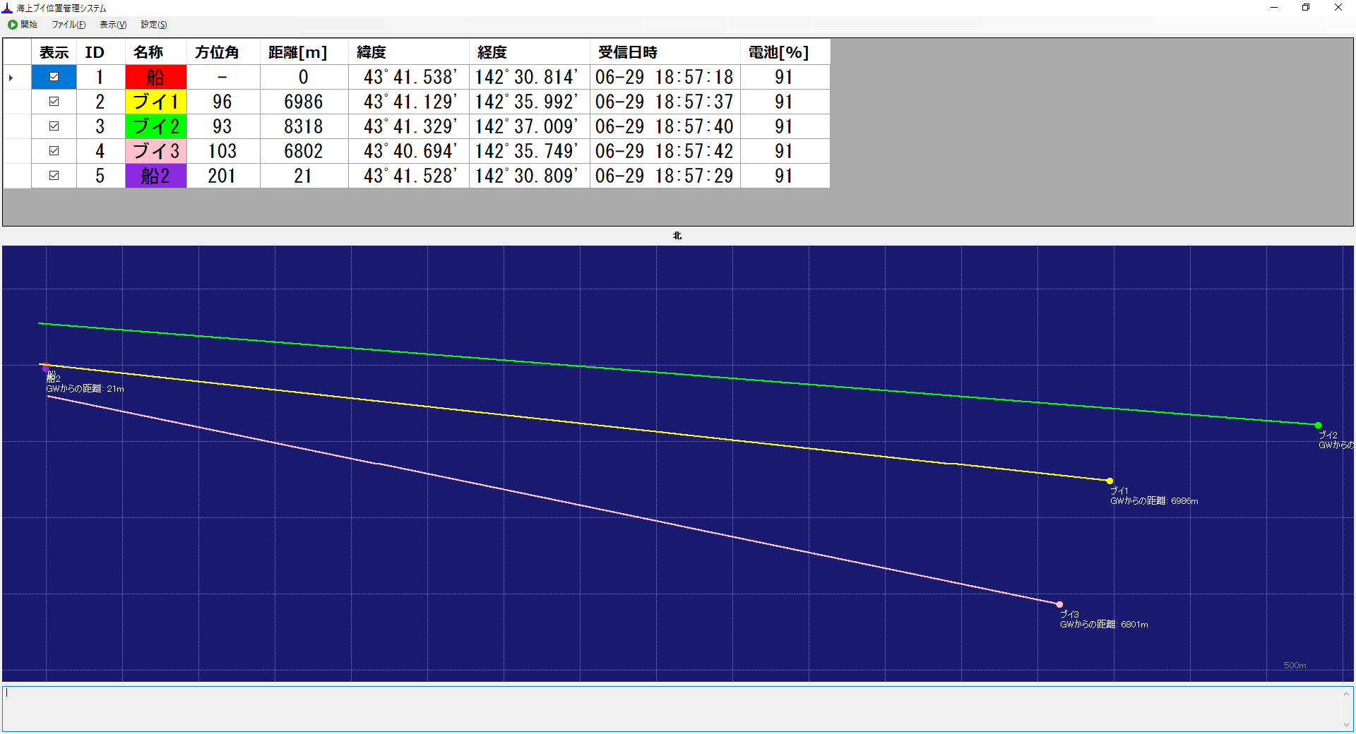
Task: Click the 表示 column header
Action: [x=54, y=52]
